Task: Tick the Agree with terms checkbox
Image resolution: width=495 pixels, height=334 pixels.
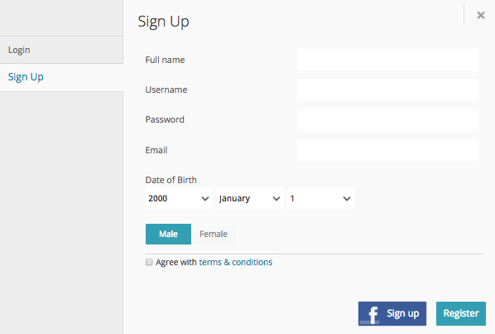Action: coord(149,262)
